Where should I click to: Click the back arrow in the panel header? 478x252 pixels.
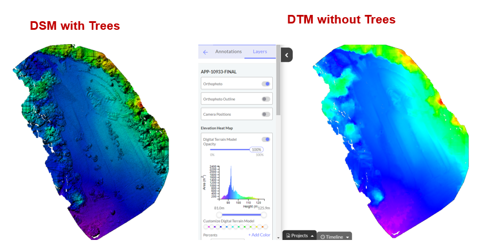point(206,52)
